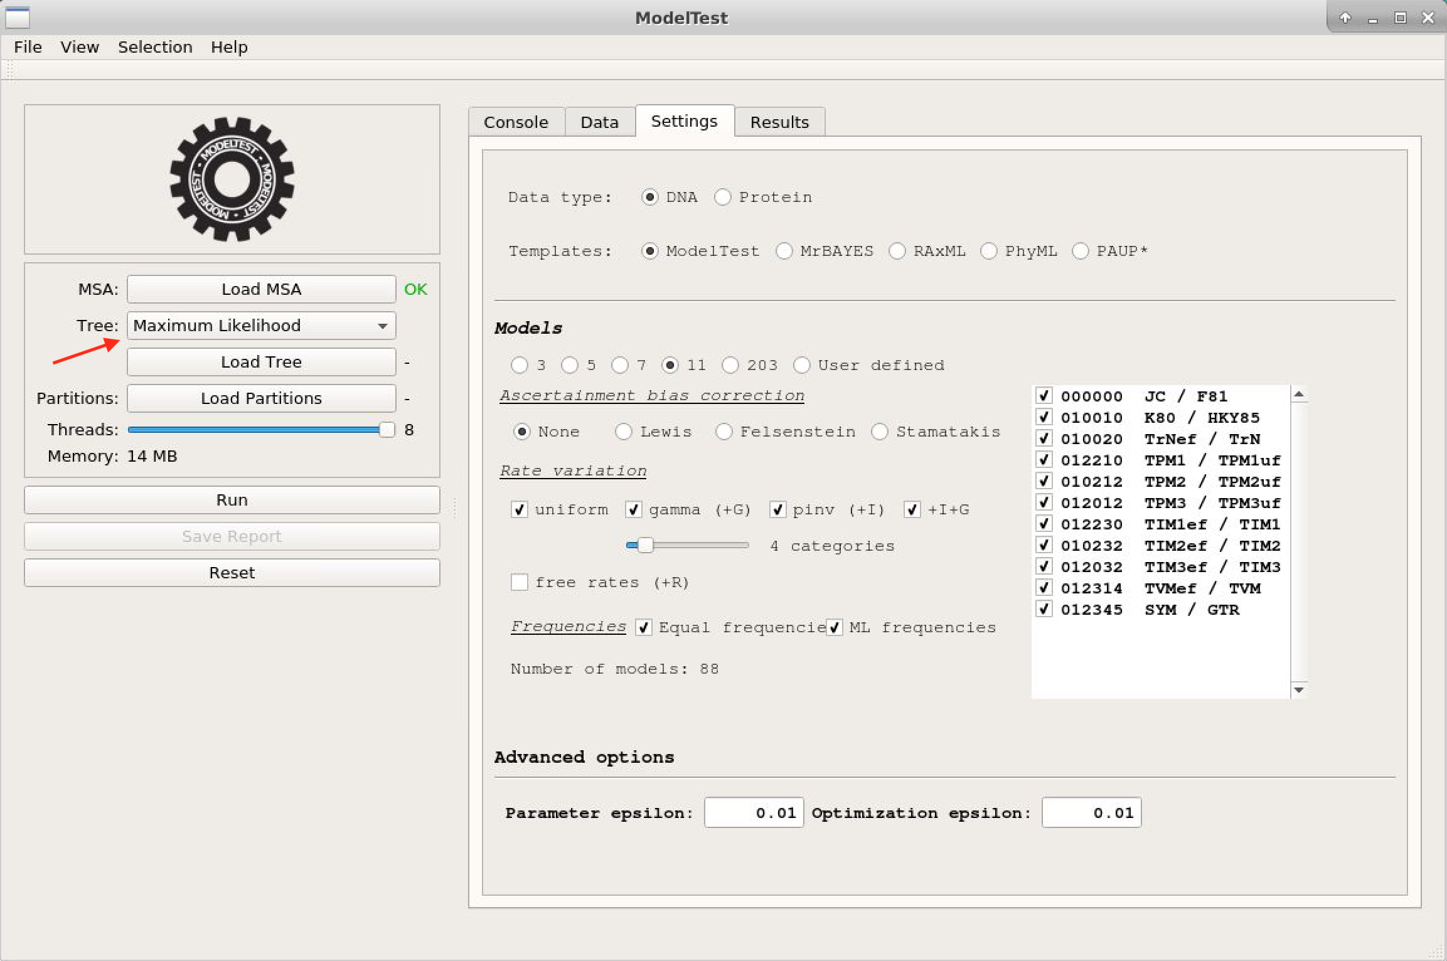Toggle the +I+G checkbox
Viewport: 1447px width, 961px height.
tap(912, 509)
